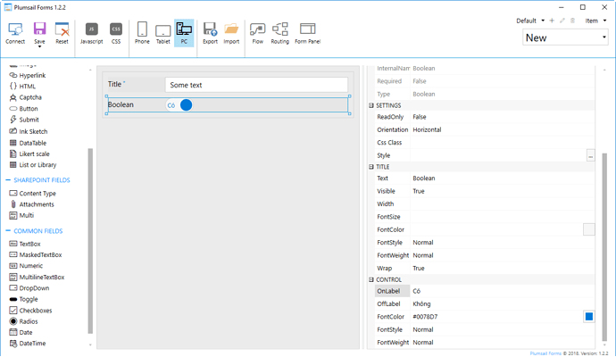
Task: Collapse the CONTROL property group
Action: click(x=370, y=279)
